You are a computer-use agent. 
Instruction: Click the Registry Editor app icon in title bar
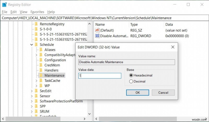pyautogui.click(x=4, y=4)
